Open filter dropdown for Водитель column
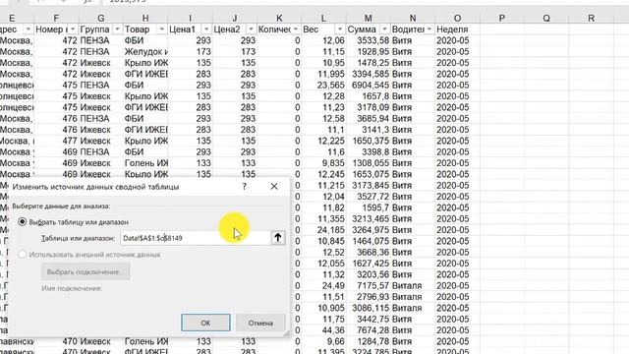This screenshot has width=629, height=354. (x=429, y=29)
